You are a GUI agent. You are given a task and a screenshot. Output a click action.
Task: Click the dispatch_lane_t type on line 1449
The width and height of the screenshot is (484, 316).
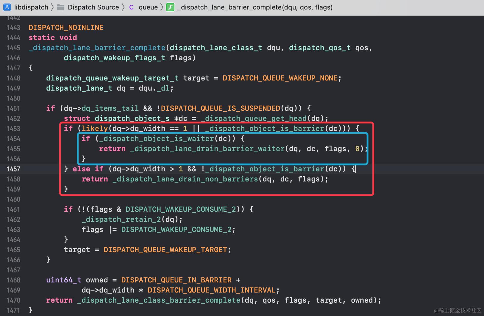[x=79, y=88]
